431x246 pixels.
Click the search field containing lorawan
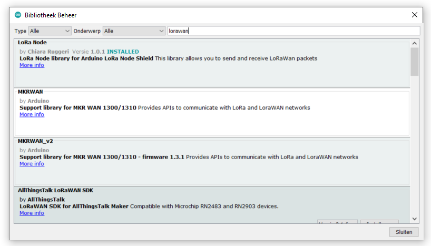point(294,31)
